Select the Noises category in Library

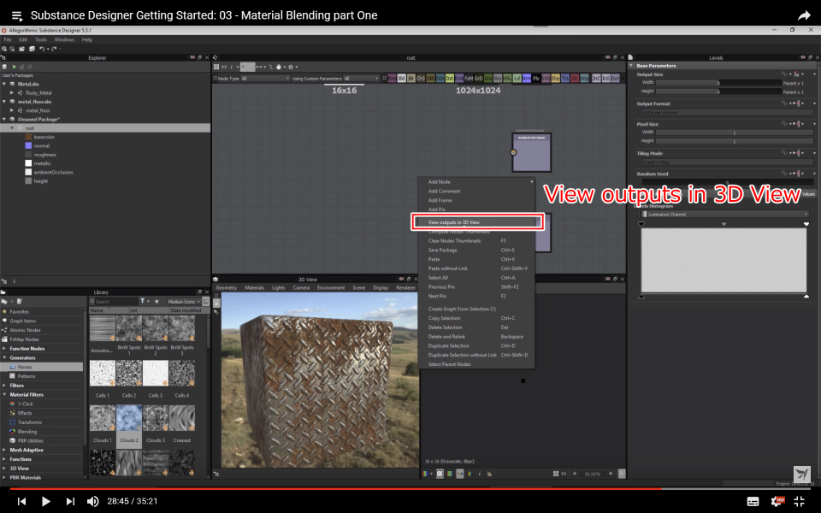pos(25,367)
